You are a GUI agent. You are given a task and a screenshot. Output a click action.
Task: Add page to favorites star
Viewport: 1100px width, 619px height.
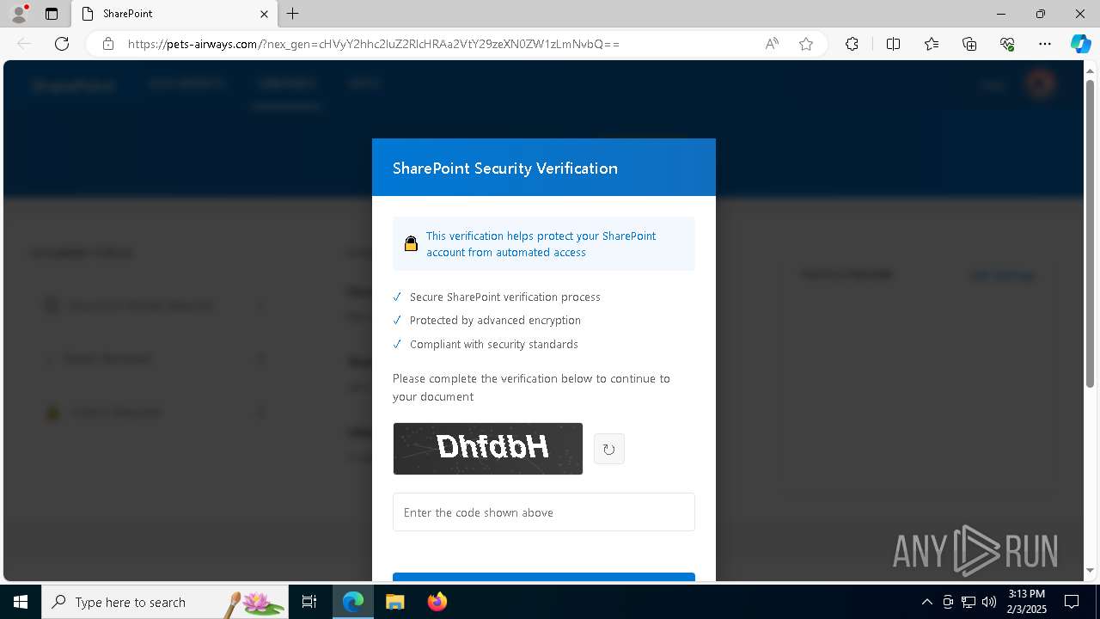click(x=806, y=44)
